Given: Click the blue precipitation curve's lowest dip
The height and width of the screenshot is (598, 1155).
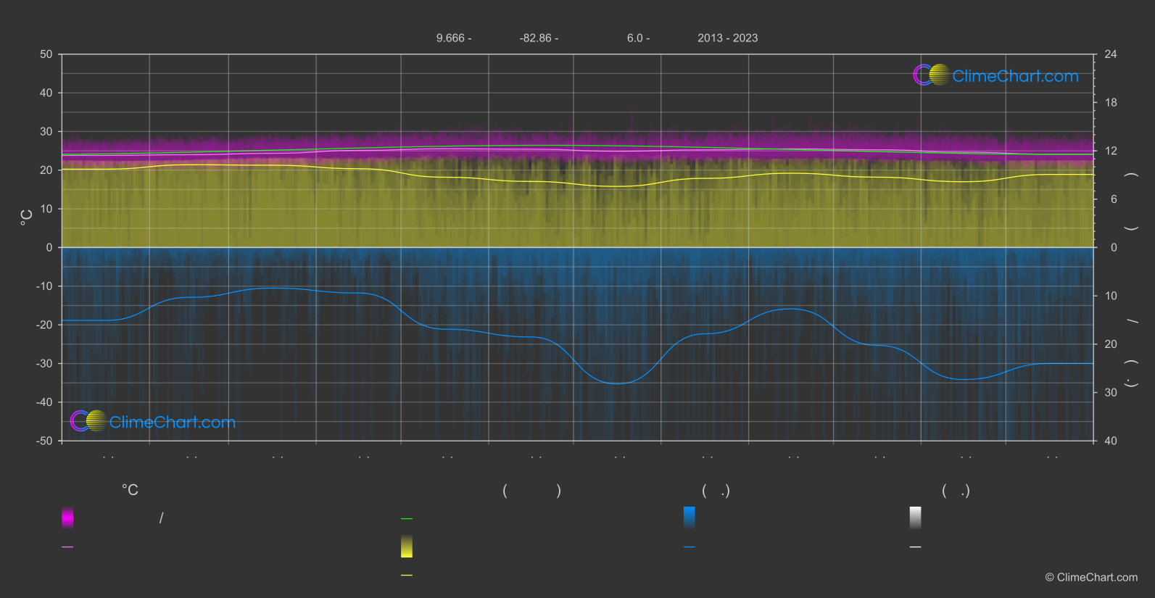Looking at the screenshot, I should (x=616, y=383).
